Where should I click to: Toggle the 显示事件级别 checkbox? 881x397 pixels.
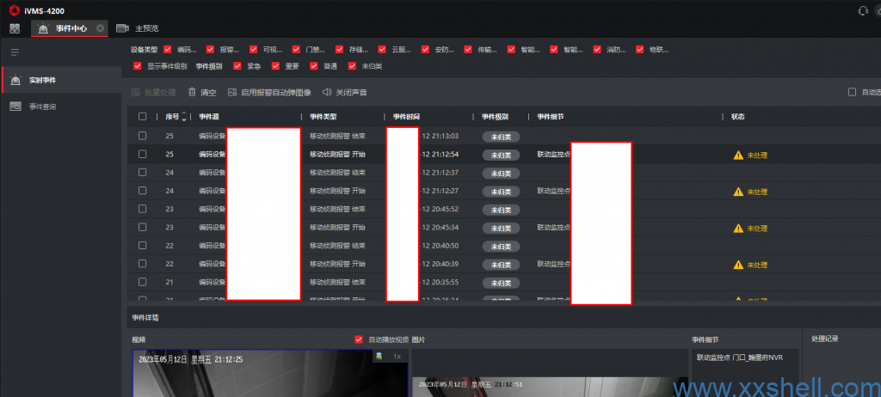pyautogui.click(x=138, y=65)
